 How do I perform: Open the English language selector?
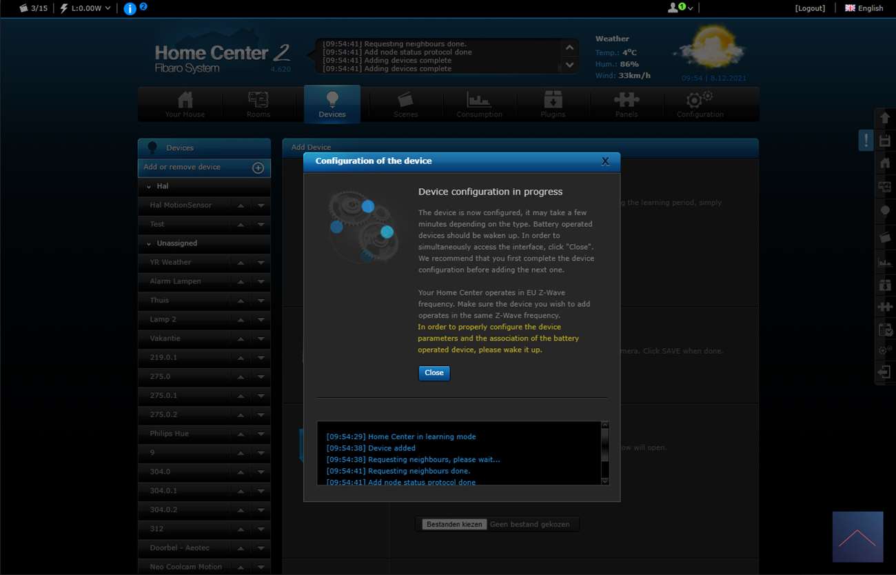coord(864,8)
